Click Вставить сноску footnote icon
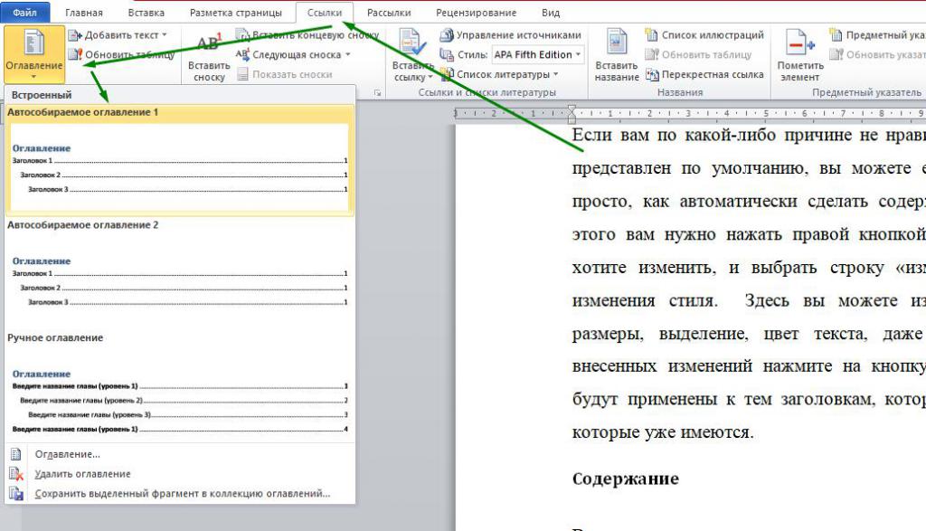The image size is (926, 531). pos(209,56)
